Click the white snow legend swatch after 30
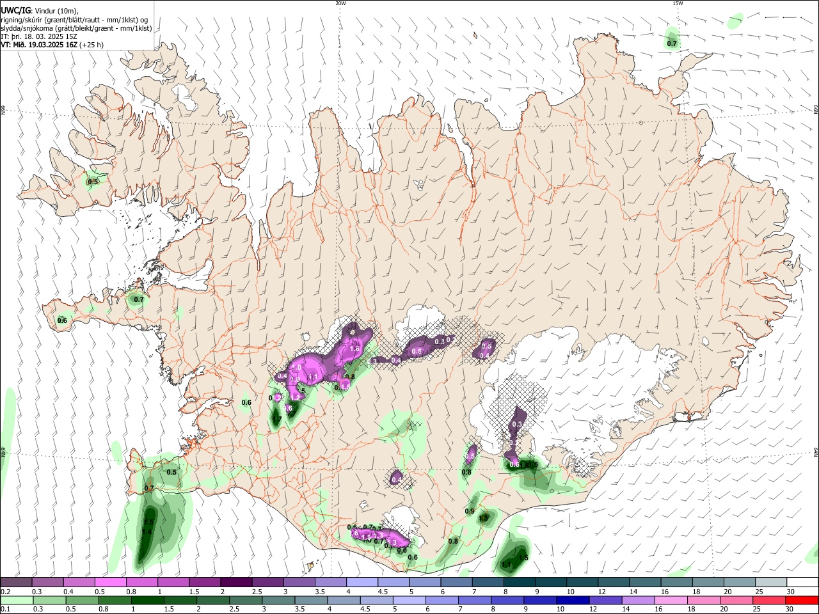The image size is (819, 614). [x=802, y=582]
